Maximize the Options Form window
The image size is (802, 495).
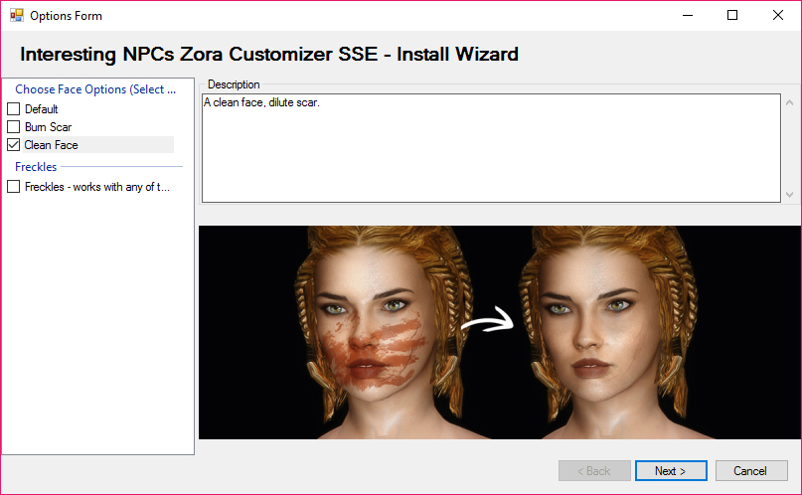pos(732,15)
